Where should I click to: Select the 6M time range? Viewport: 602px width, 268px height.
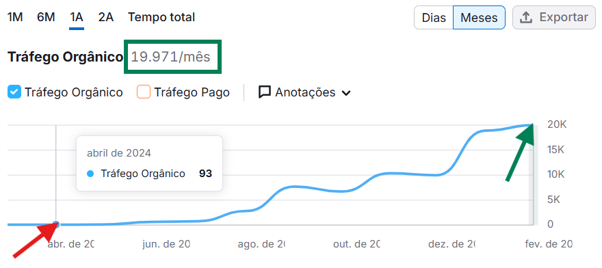46,17
